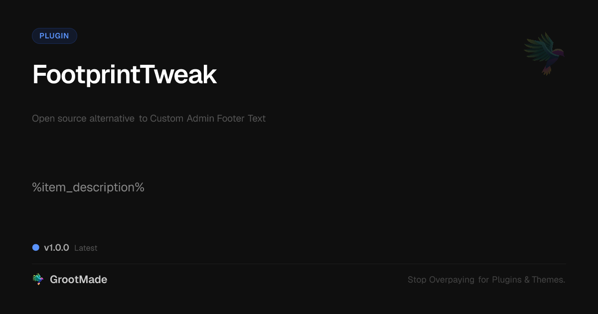Click the small GrootMade bird logo
Screen dimensions: 598x314
[38, 280]
